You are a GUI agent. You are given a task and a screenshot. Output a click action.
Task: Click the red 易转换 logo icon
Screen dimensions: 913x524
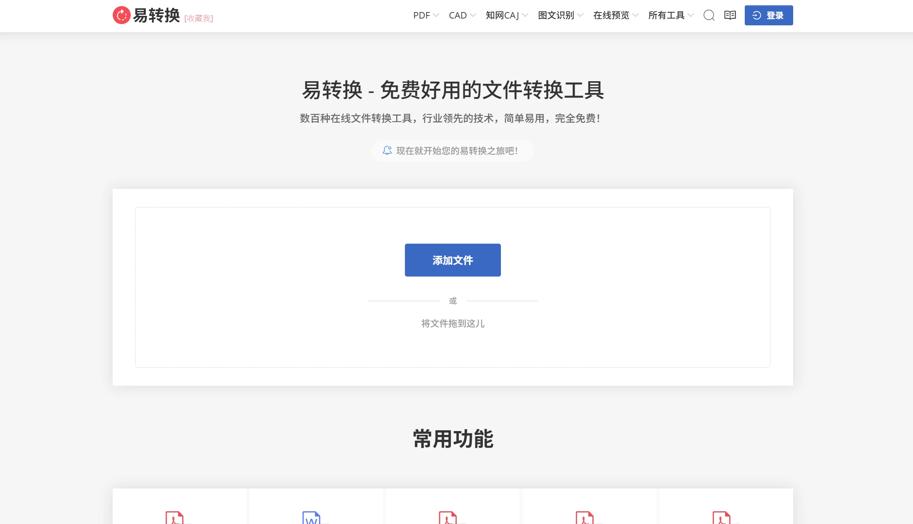(121, 15)
